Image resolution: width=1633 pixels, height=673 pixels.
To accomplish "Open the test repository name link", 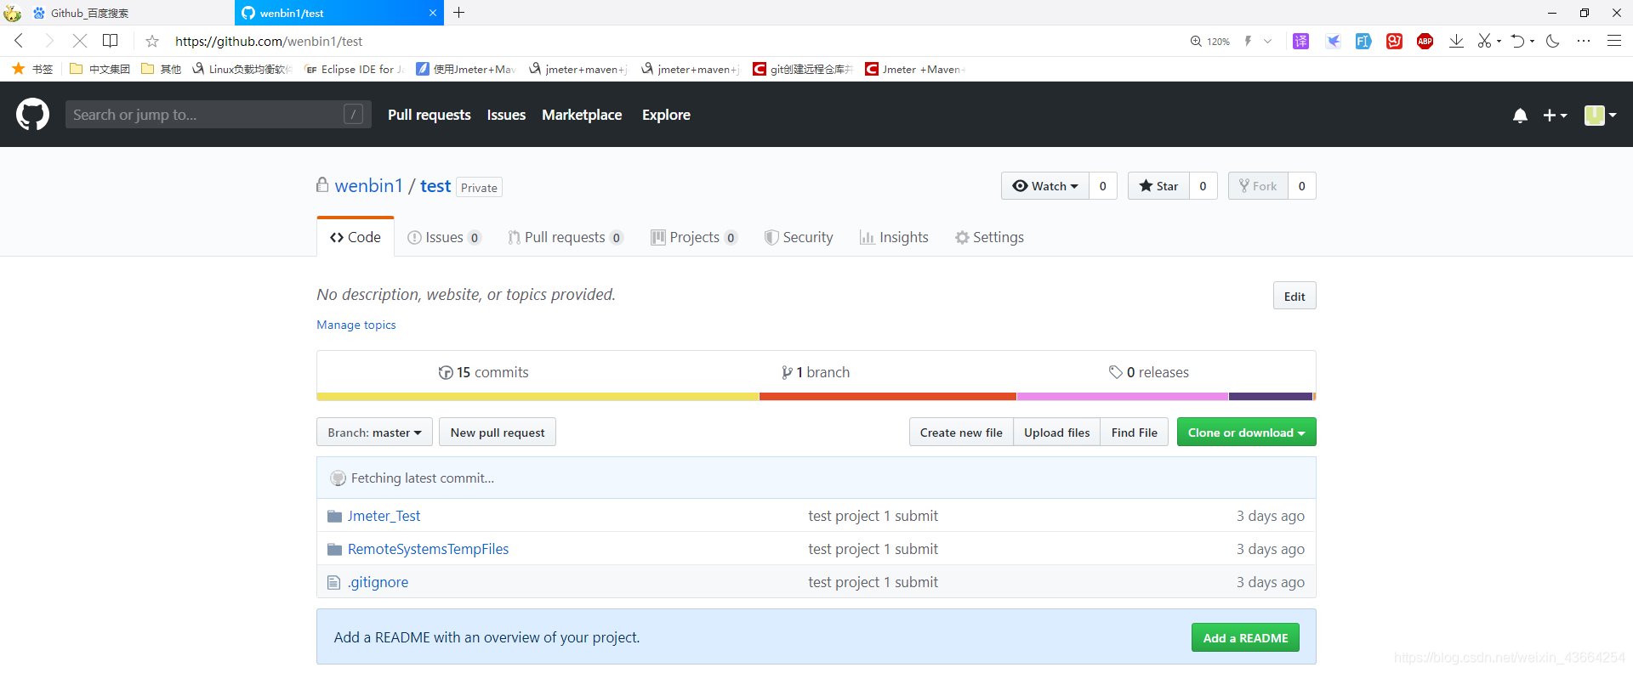I will pyautogui.click(x=435, y=186).
